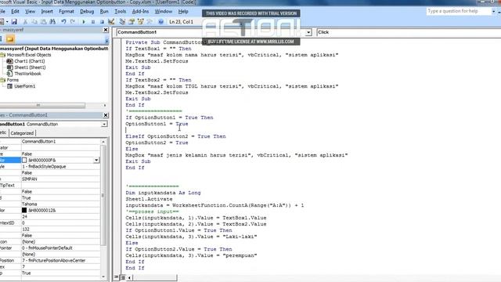Viewport: 501px width, 282px height.
Task: Open Visual Basic Help with the question icon
Action: (160, 22)
